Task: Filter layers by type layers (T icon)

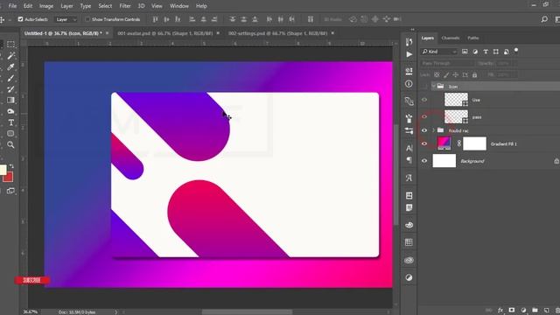Action: pyautogui.click(x=486, y=52)
